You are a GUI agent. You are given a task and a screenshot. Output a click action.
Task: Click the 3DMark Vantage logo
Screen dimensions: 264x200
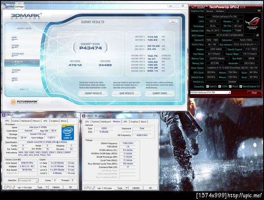point(26,16)
